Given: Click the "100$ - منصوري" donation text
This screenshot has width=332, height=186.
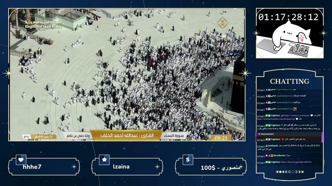Looking at the screenshot, I should pos(220,168).
